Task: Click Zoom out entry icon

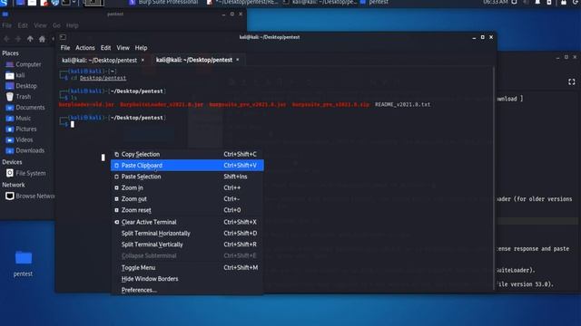Action: click(117, 199)
